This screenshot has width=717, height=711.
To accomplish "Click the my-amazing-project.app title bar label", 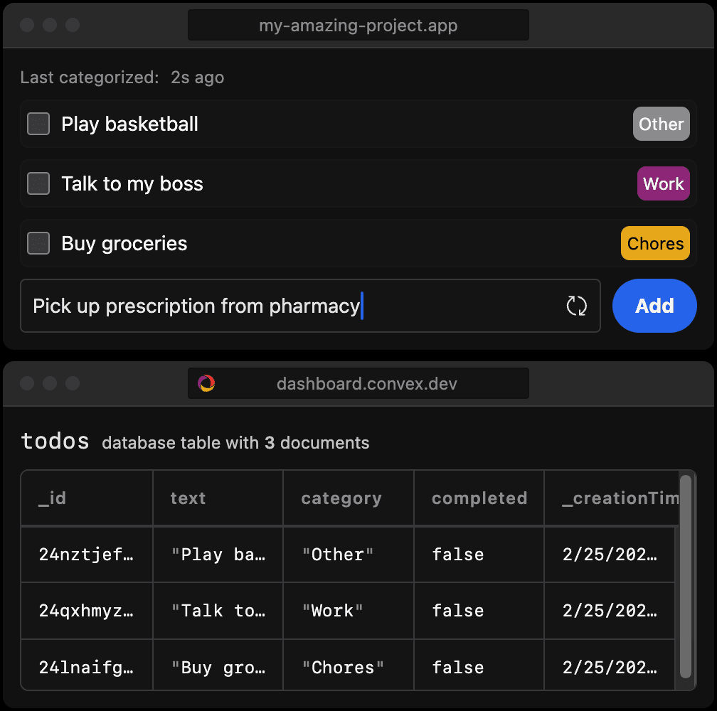I will pos(358,25).
